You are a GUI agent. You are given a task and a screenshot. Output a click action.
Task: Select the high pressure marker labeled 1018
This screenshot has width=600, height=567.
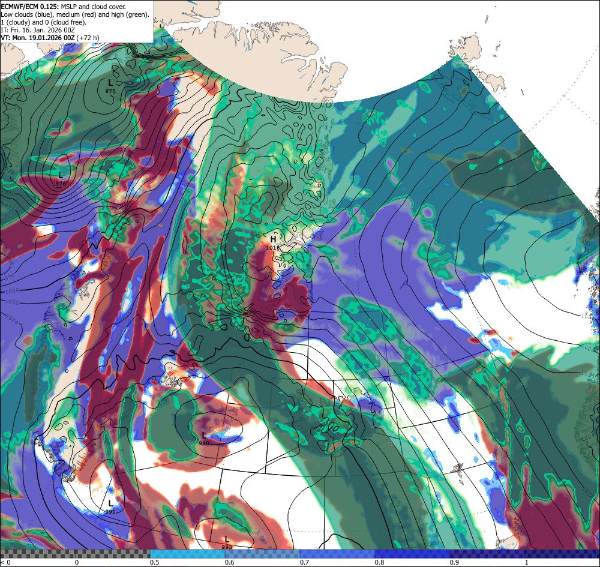(273, 242)
